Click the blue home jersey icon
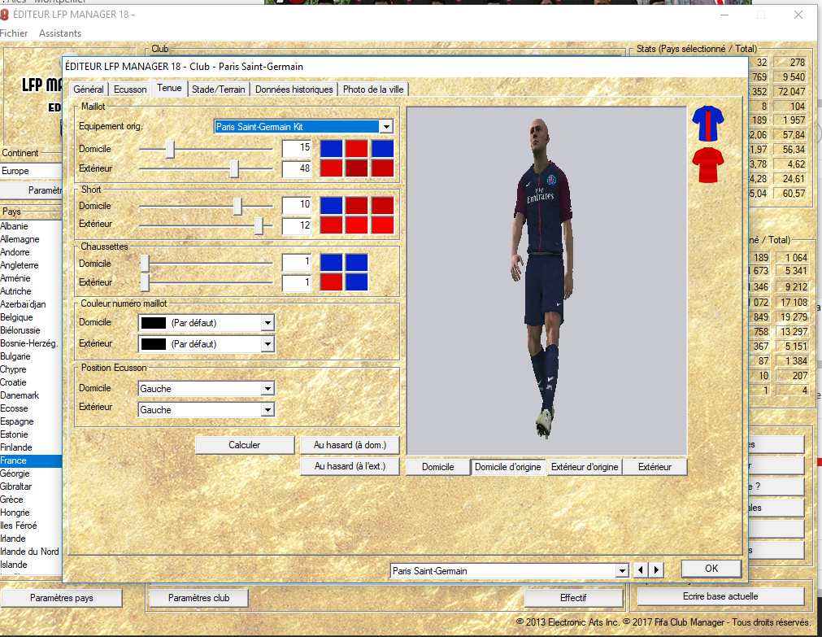 tap(707, 124)
